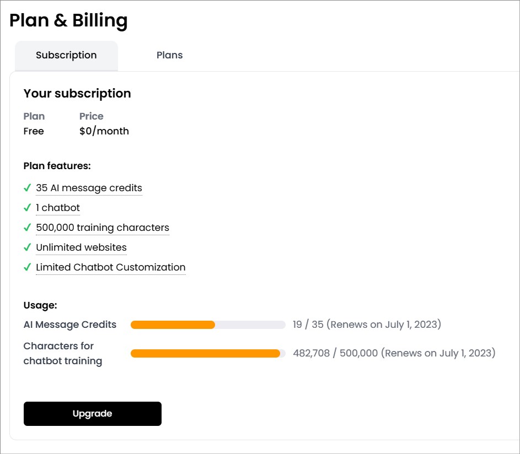The image size is (520, 454).
Task: Click checkmark beside Limited Chatbot Customization
Action: pyautogui.click(x=27, y=267)
